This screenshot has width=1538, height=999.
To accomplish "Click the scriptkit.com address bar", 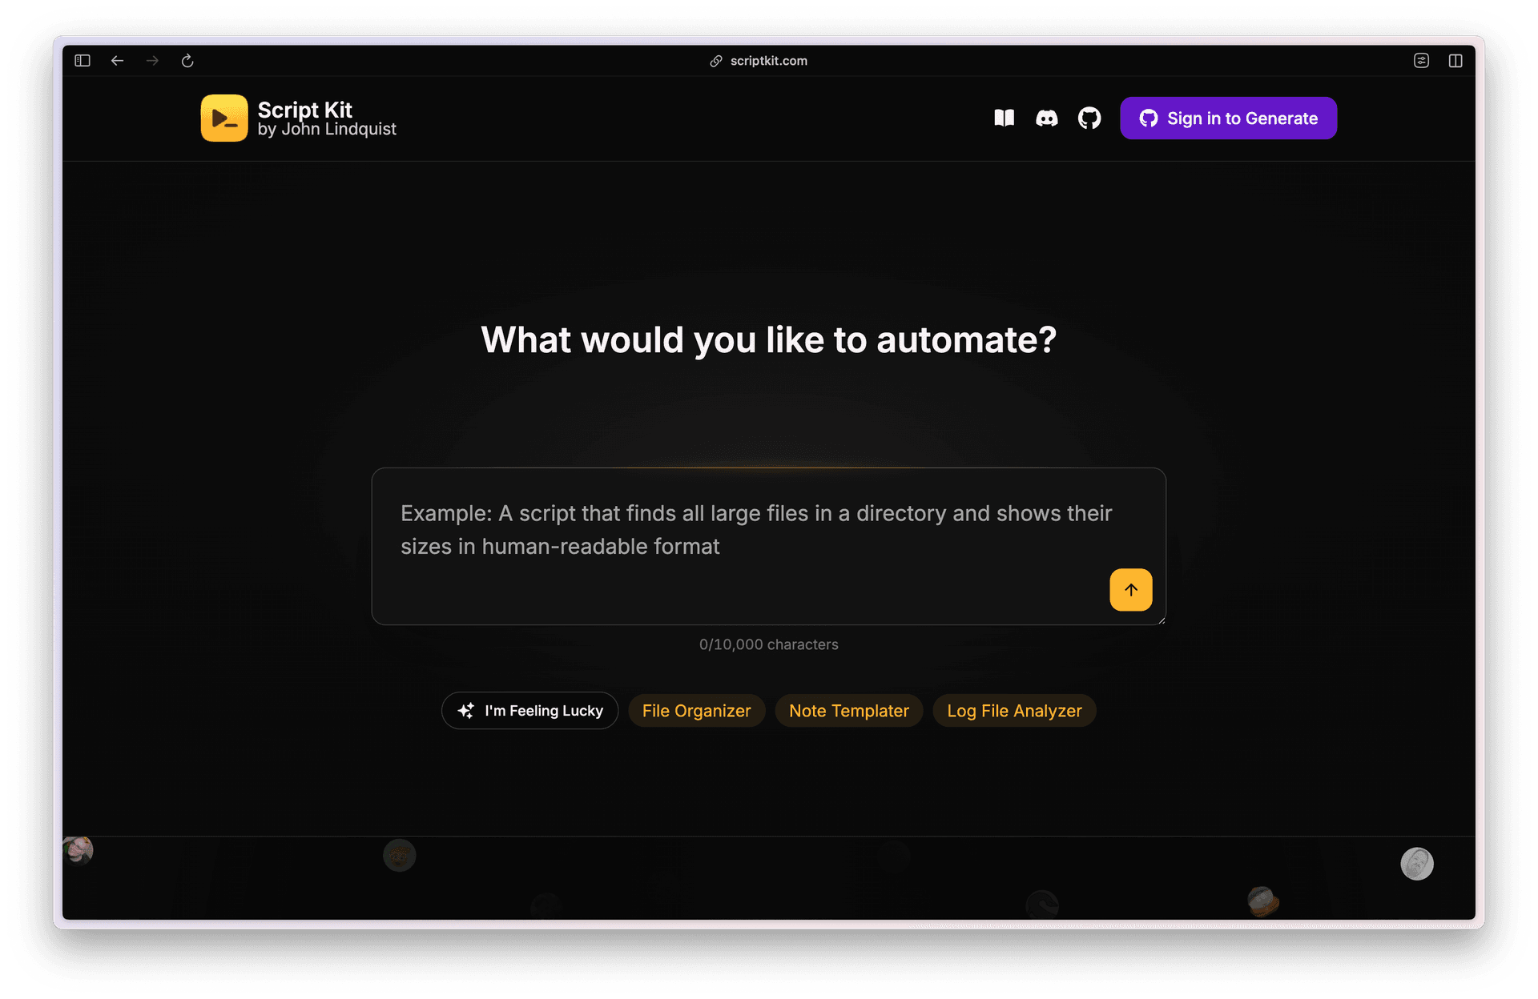I will pos(767,61).
